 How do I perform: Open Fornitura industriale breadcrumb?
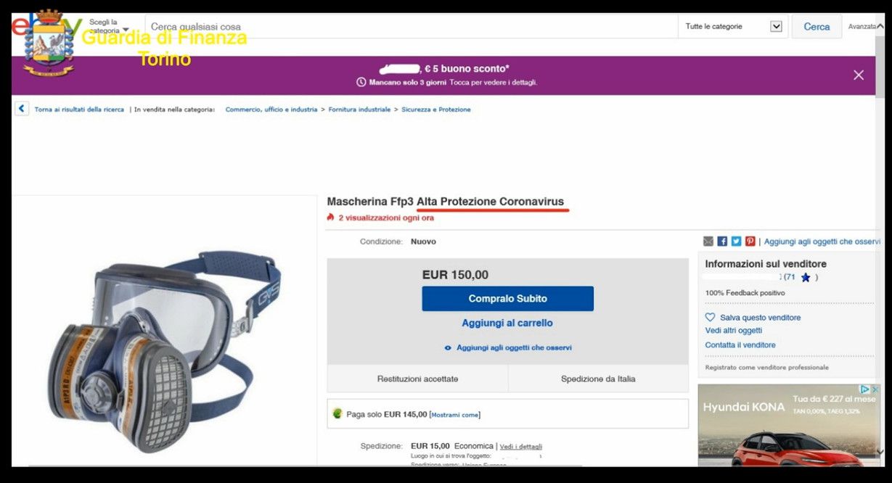[359, 110]
